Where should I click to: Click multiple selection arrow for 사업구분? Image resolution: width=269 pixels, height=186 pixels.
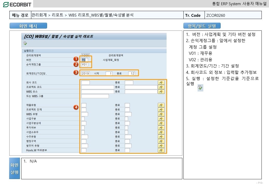click(161, 119)
